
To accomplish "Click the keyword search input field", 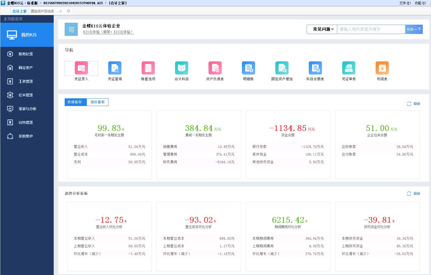I will pyautogui.click(x=371, y=29).
